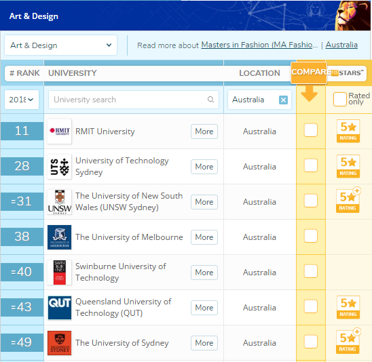Viewport: 372px width, 362px height.
Task: Open RMIT University's 5 star rating badge
Action: pos(348,131)
